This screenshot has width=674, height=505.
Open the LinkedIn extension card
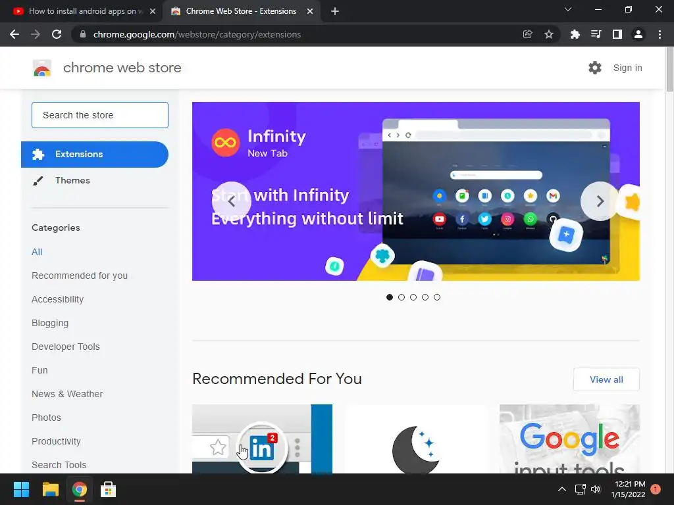(x=262, y=439)
